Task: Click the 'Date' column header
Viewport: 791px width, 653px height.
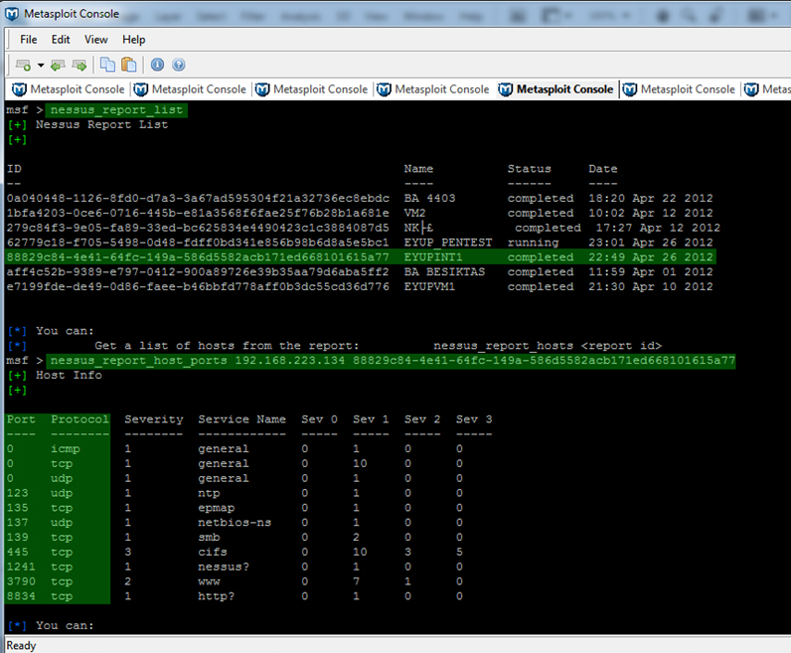Action: click(x=603, y=169)
